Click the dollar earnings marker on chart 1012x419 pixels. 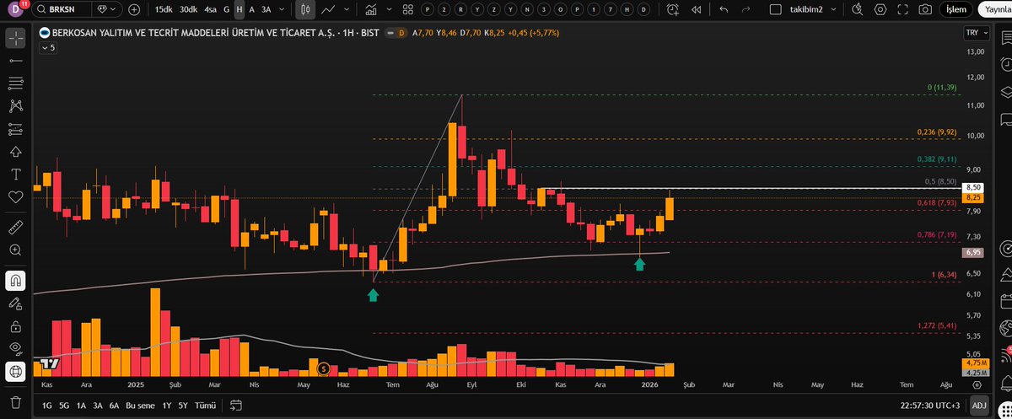pos(322,368)
